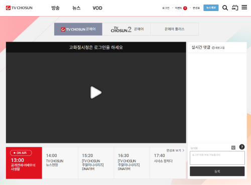251x185 pixels.
Task: Switch to the TV CHOSUN2 온에어 tab
Action: [x=127, y=29]
